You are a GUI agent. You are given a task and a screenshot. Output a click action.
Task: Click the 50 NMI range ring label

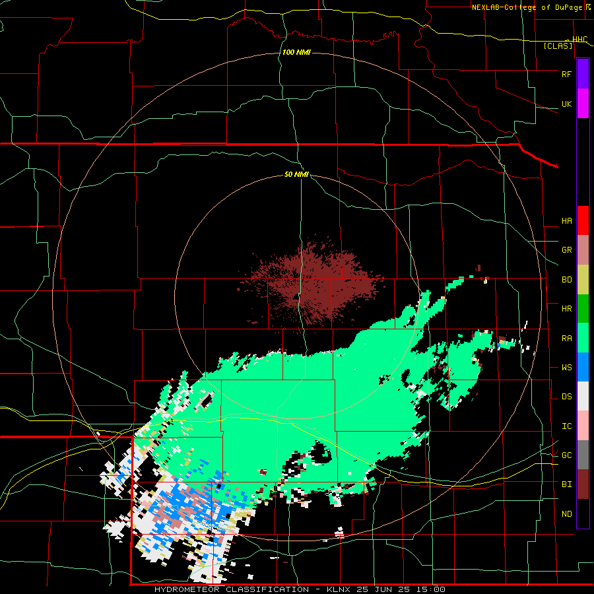(296, 175)
